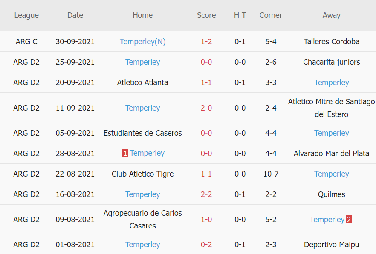This screenshot has width=376, height=254.
Task: Open the 2-2 score against Quilmes
Action: 206,194
